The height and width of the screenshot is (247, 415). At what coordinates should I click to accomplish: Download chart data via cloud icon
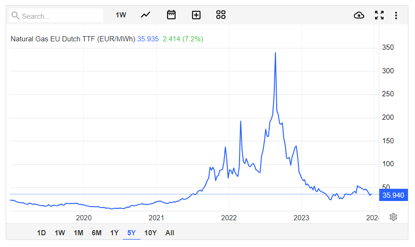pyautogui.click(x=359, y=15)
